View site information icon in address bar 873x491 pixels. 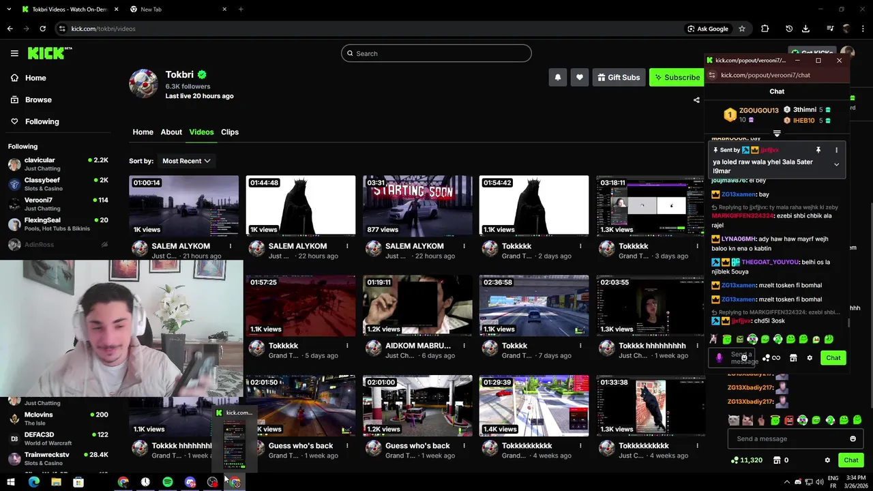point(62,29)
